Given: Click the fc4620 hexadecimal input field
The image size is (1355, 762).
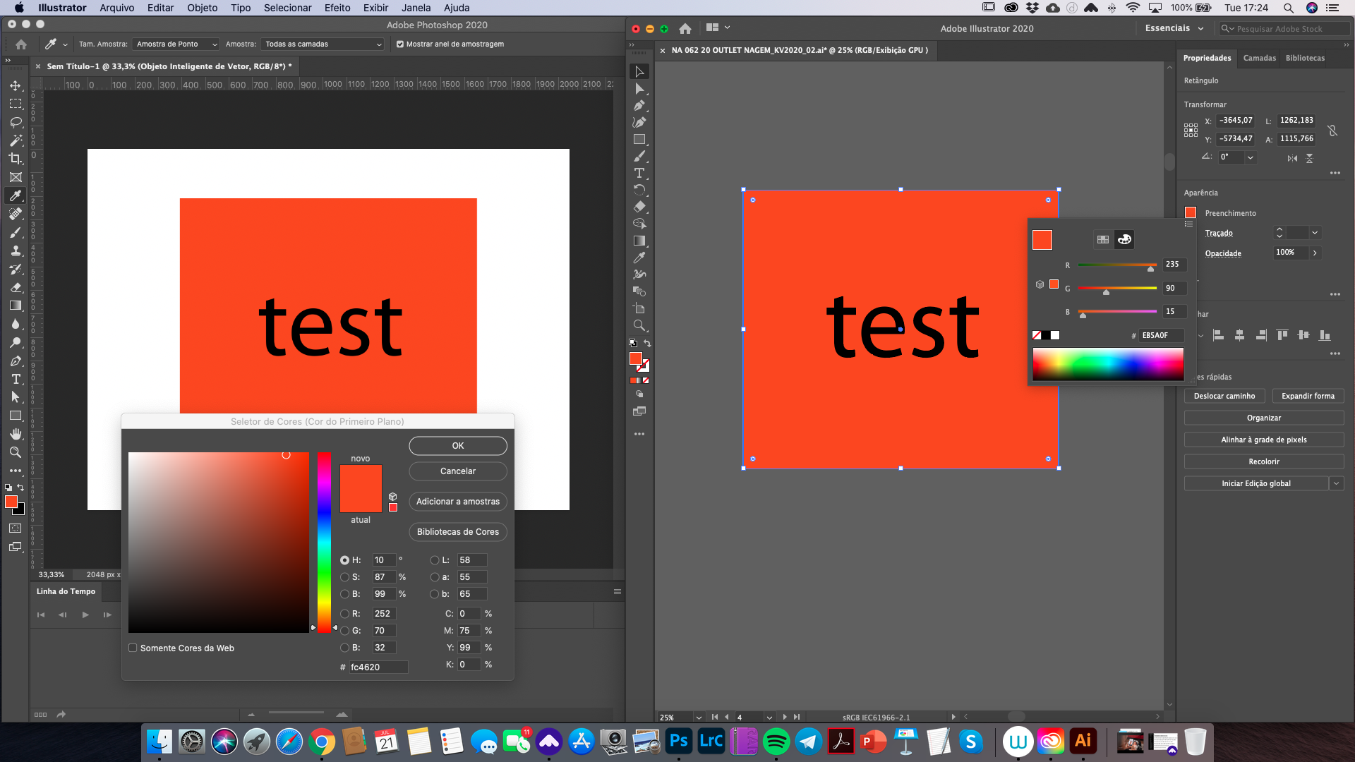Looking at the screenshot, I should click(x=379, y=667).
